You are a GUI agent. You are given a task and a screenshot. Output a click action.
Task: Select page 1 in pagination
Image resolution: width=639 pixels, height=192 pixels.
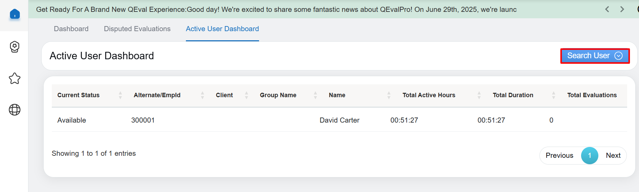point(590,155)
